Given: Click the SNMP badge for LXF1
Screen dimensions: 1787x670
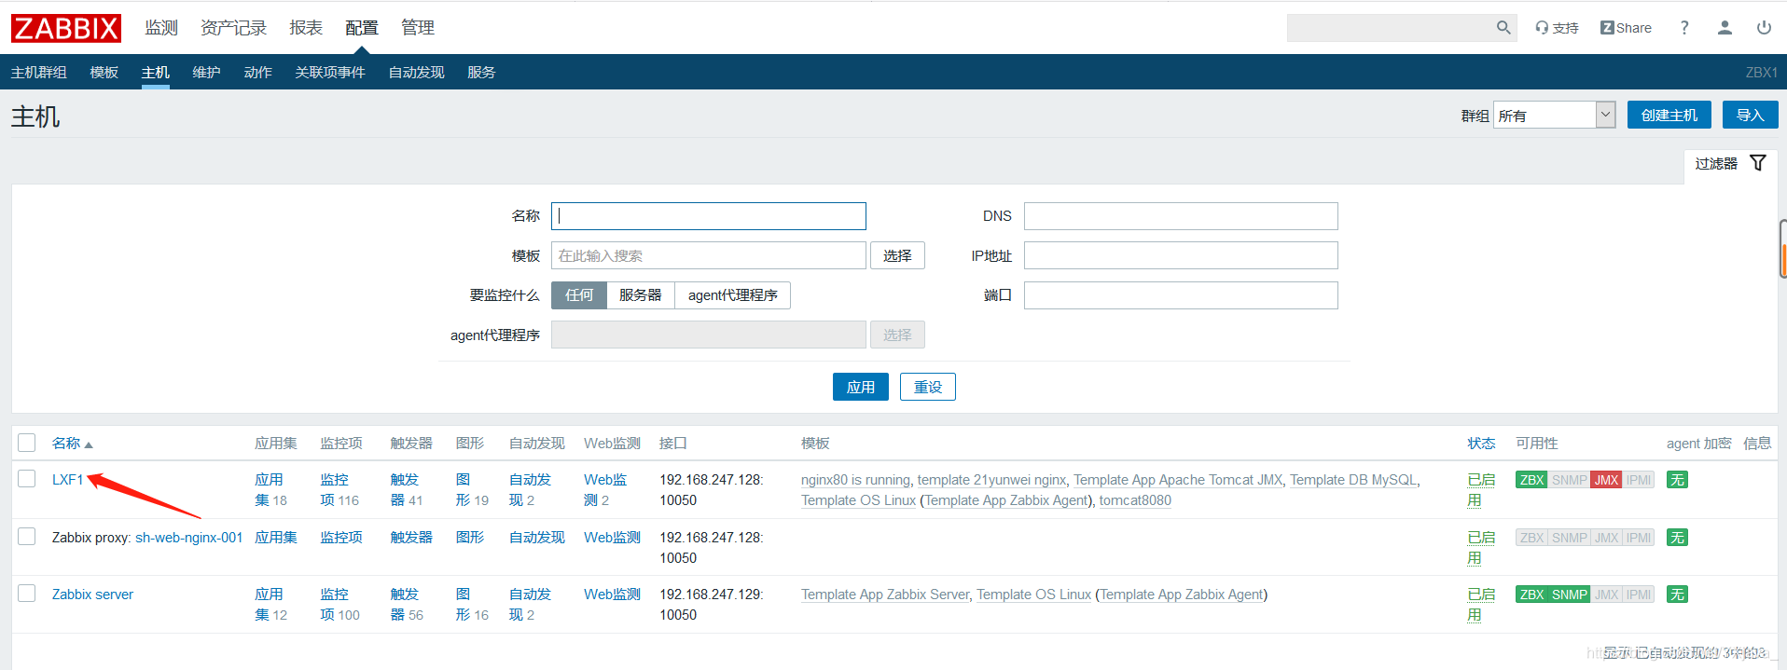Looking at the screenshot, I should [x=1570, y=480].
